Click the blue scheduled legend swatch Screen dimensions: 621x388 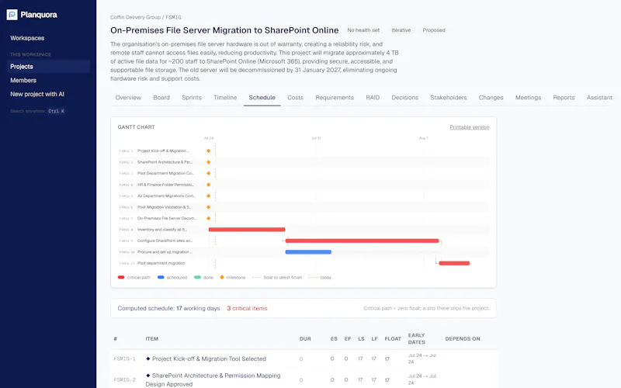point(161,277)
